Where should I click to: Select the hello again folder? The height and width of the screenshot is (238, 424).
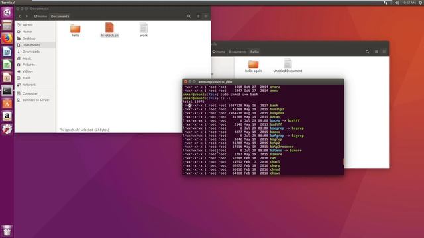click(253, 66)
